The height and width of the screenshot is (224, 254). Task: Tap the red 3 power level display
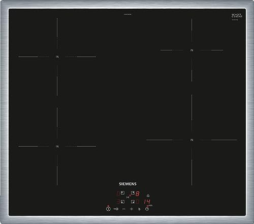click(118, 202)
